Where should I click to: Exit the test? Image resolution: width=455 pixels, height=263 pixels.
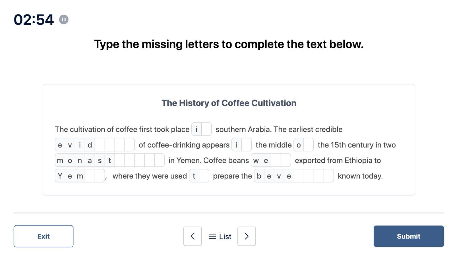tap(44, 236)
